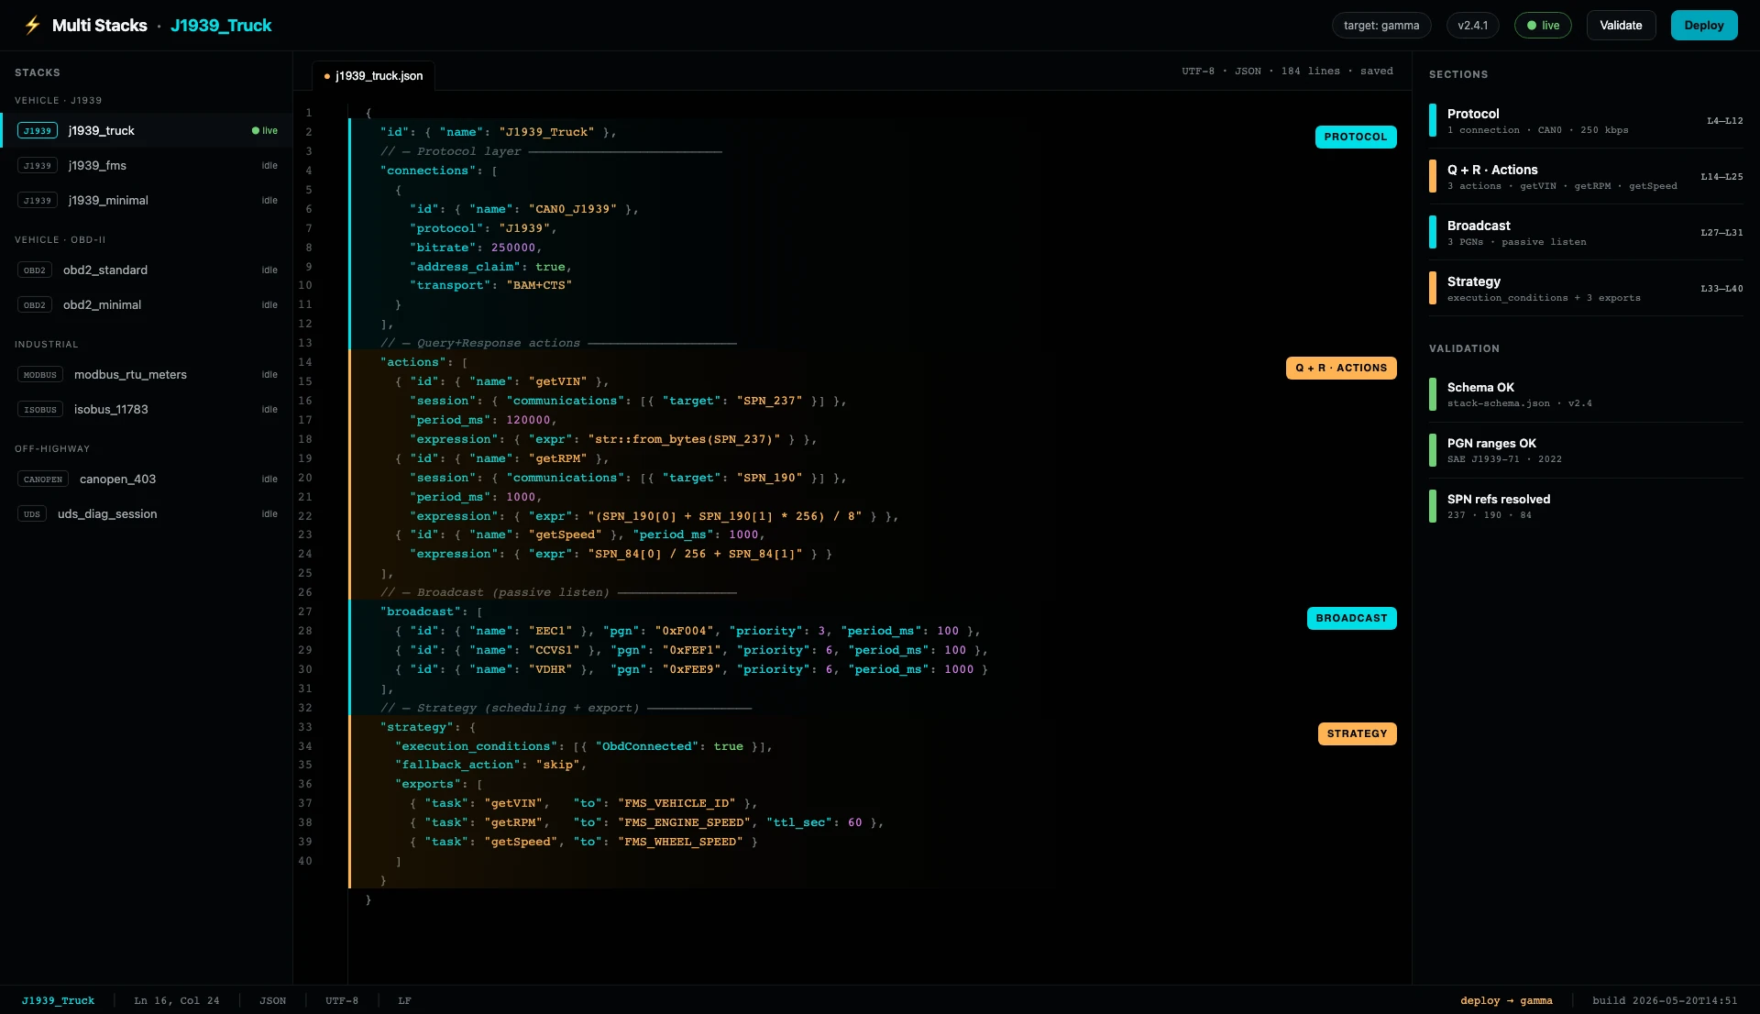Select the canopen_403 stack
Image resolution: width=1760 pixels, height=1014 pixels.
tap(147, 479)
